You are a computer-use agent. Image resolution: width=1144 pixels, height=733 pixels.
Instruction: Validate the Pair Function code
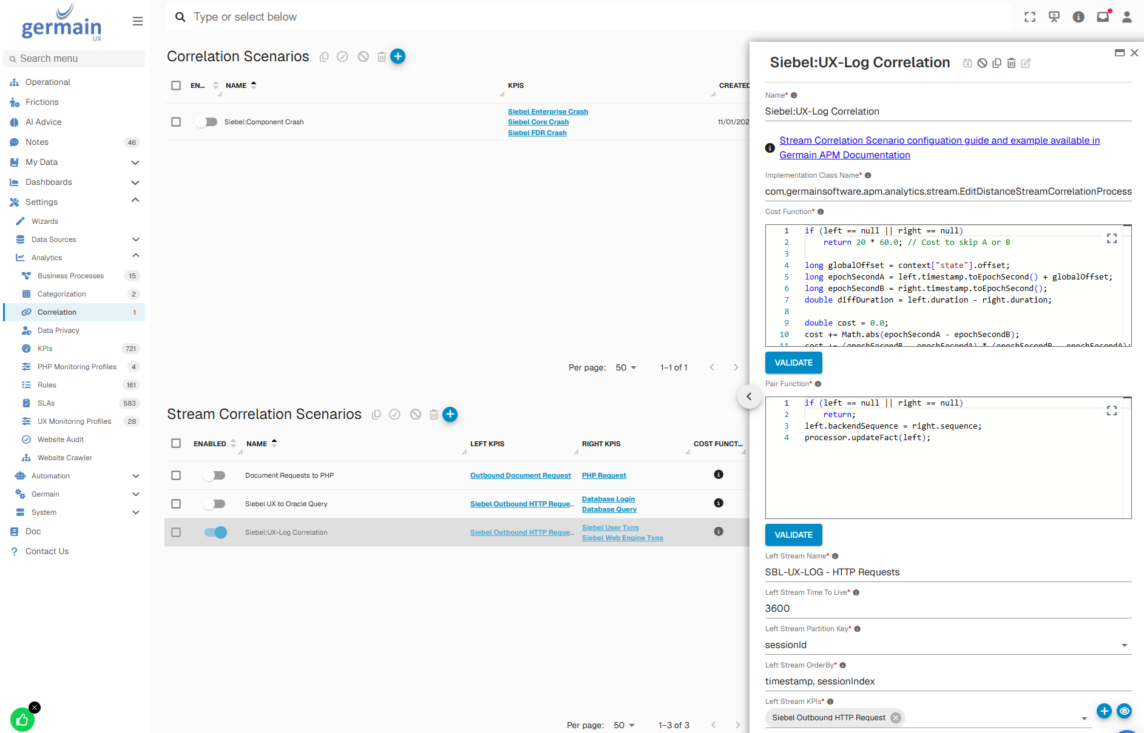tap(794, 535)
